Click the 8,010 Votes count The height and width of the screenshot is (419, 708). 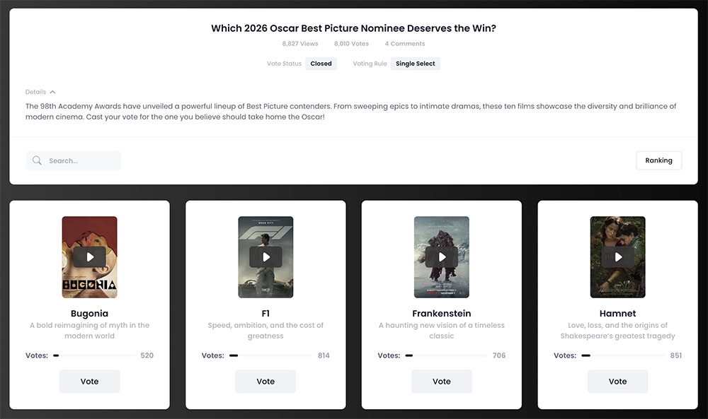pyautogui.click(x=351, y=44)
